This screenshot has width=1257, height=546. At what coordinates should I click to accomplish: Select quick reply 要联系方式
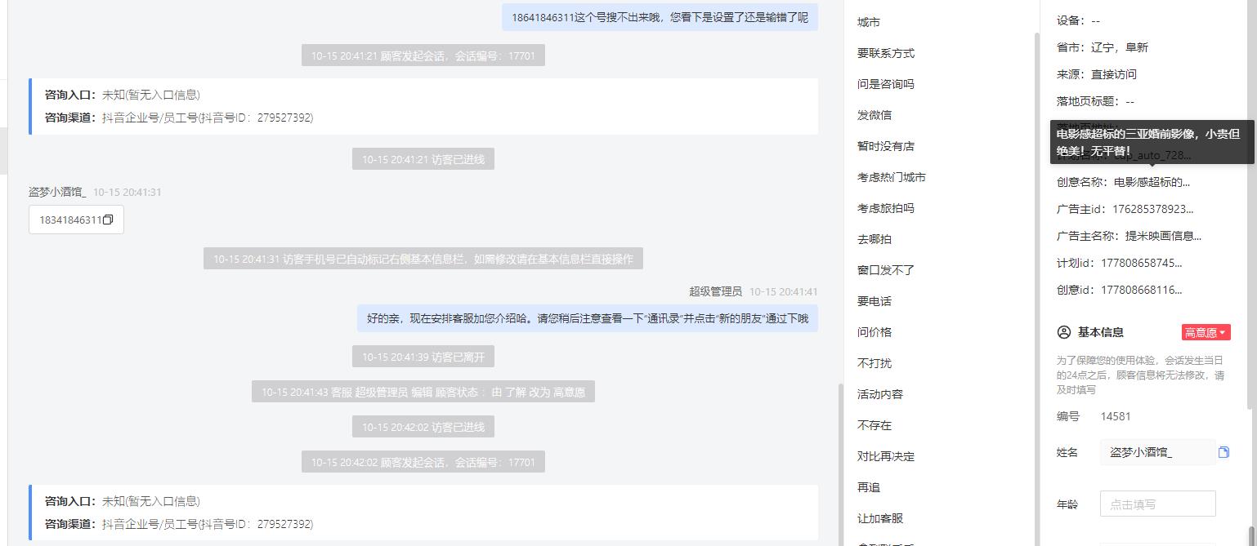[x=886, y=53]
